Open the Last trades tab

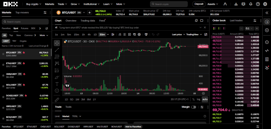click(236, 20)
